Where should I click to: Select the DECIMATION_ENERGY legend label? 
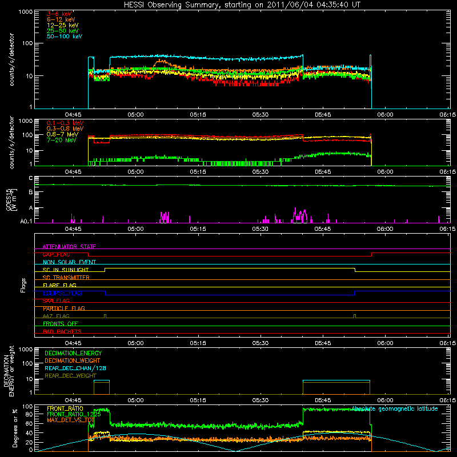(73, 353)
